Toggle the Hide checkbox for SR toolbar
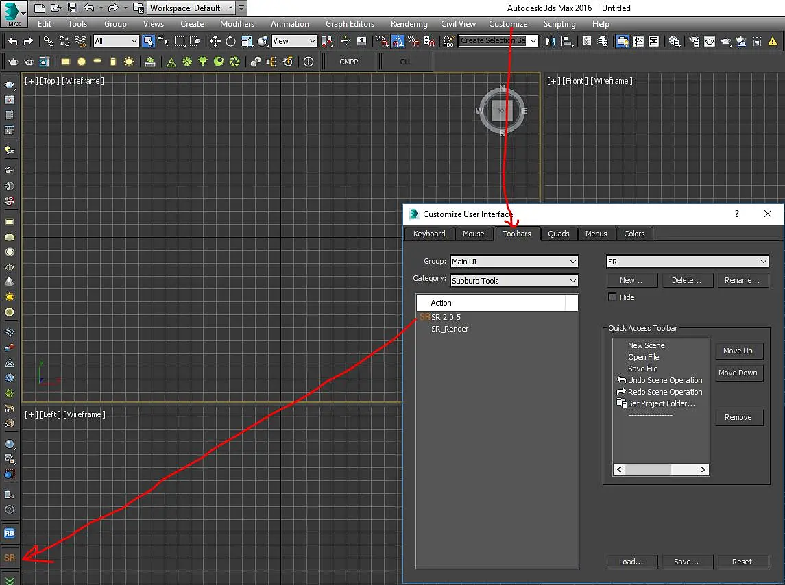The image size is (785, 585). 612,297
